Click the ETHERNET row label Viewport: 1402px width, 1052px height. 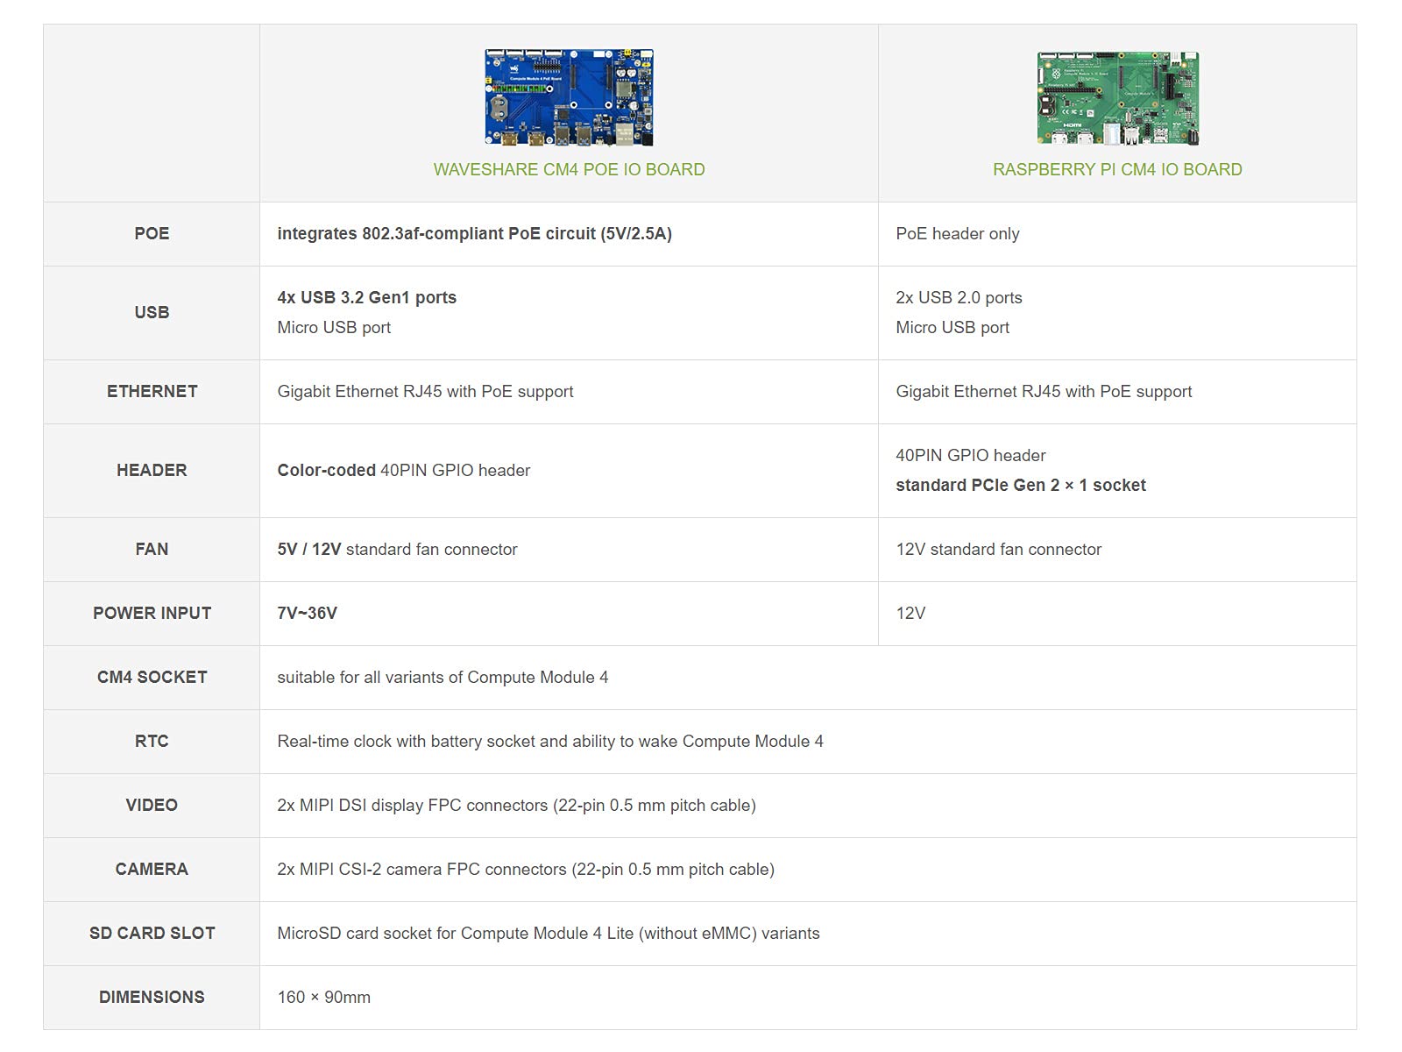(x=152, y=392)
